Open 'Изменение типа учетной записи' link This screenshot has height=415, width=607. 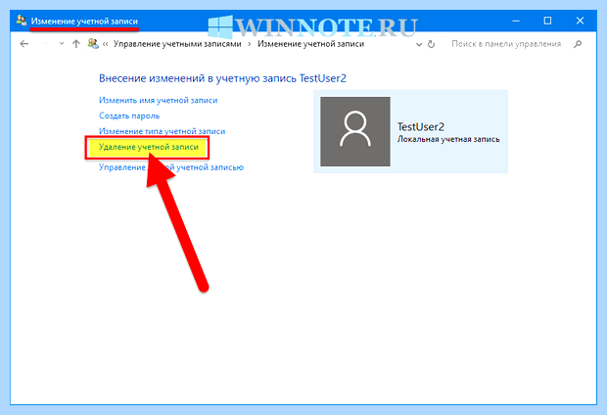(162, 131)
